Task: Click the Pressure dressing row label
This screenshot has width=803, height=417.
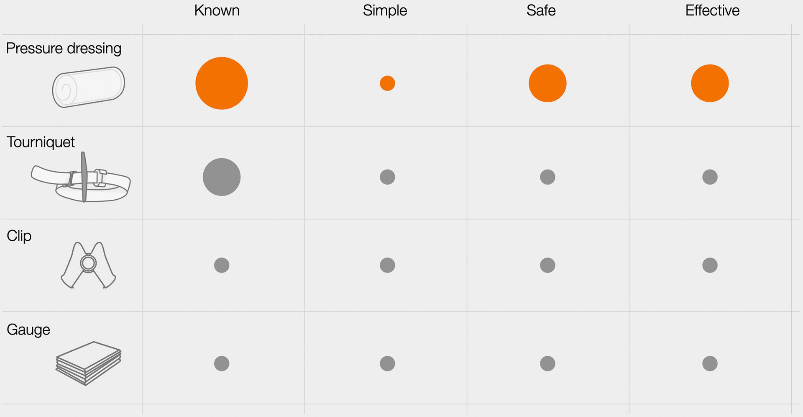Action: pos(64,49)
